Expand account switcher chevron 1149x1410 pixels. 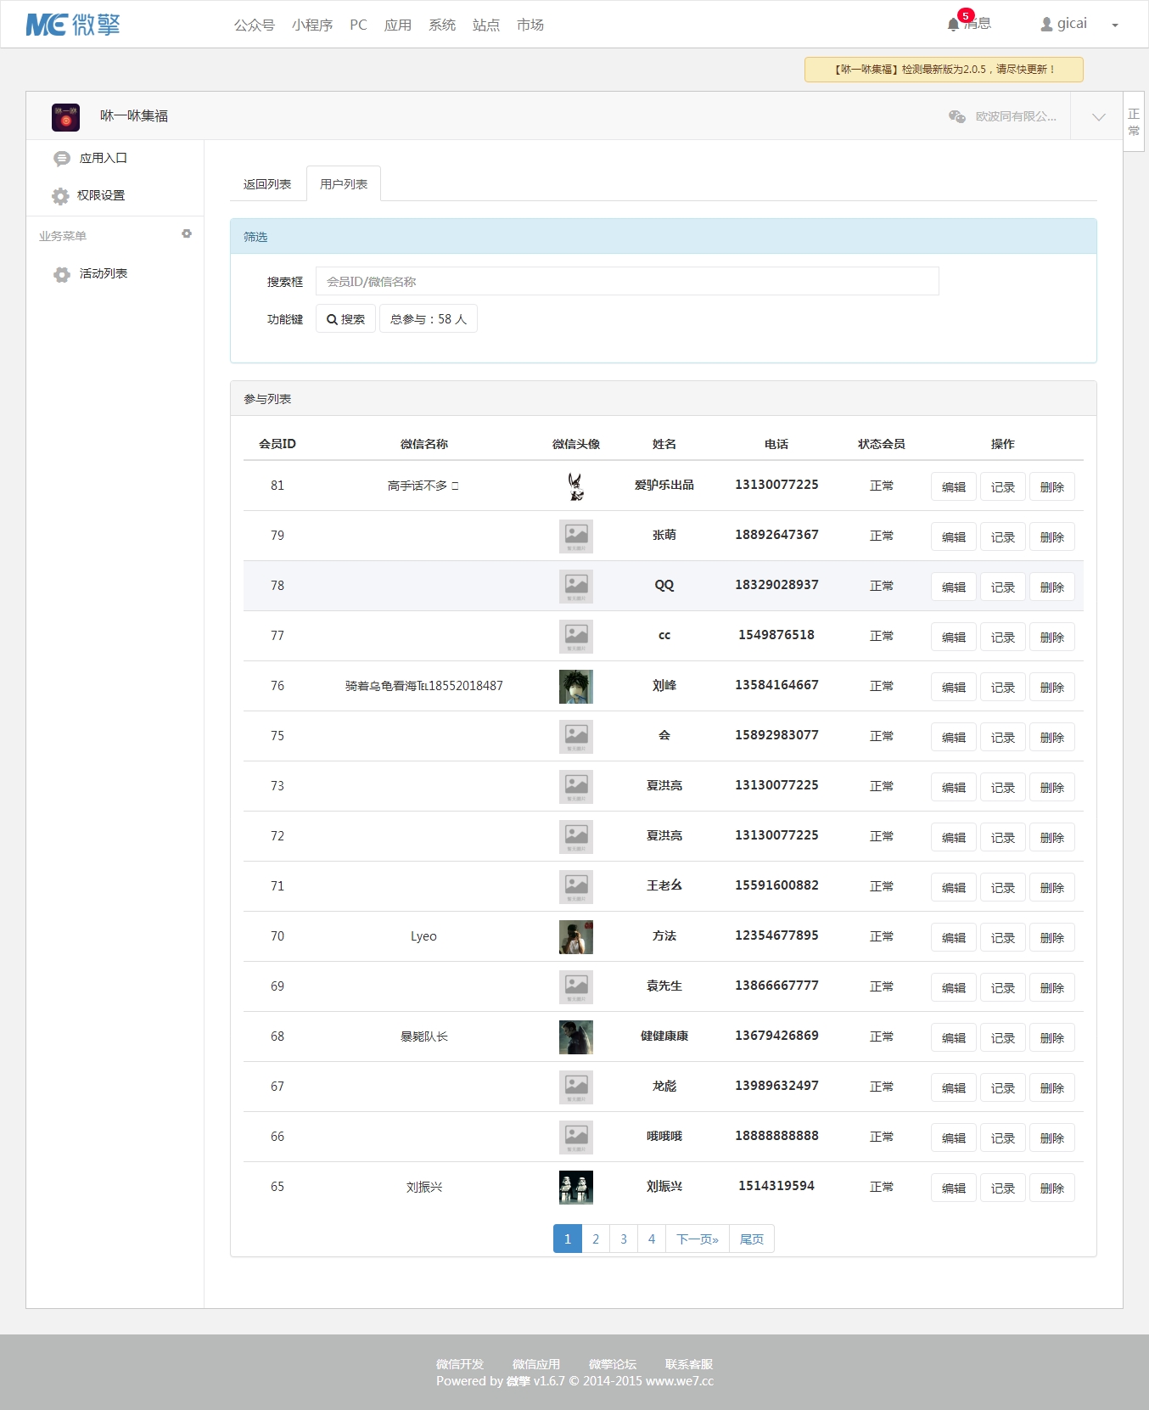coord(1098,117)
